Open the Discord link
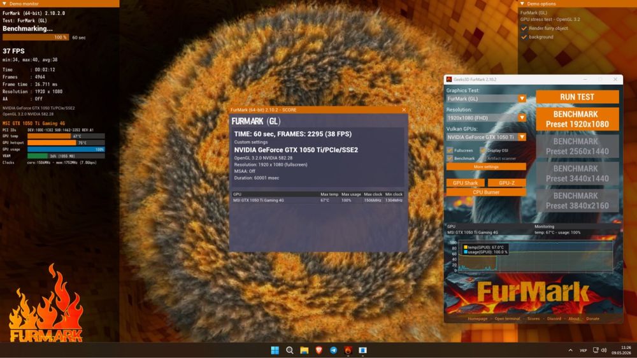The height and width of the screenshot is (358, 637). (x=554, y=319)
